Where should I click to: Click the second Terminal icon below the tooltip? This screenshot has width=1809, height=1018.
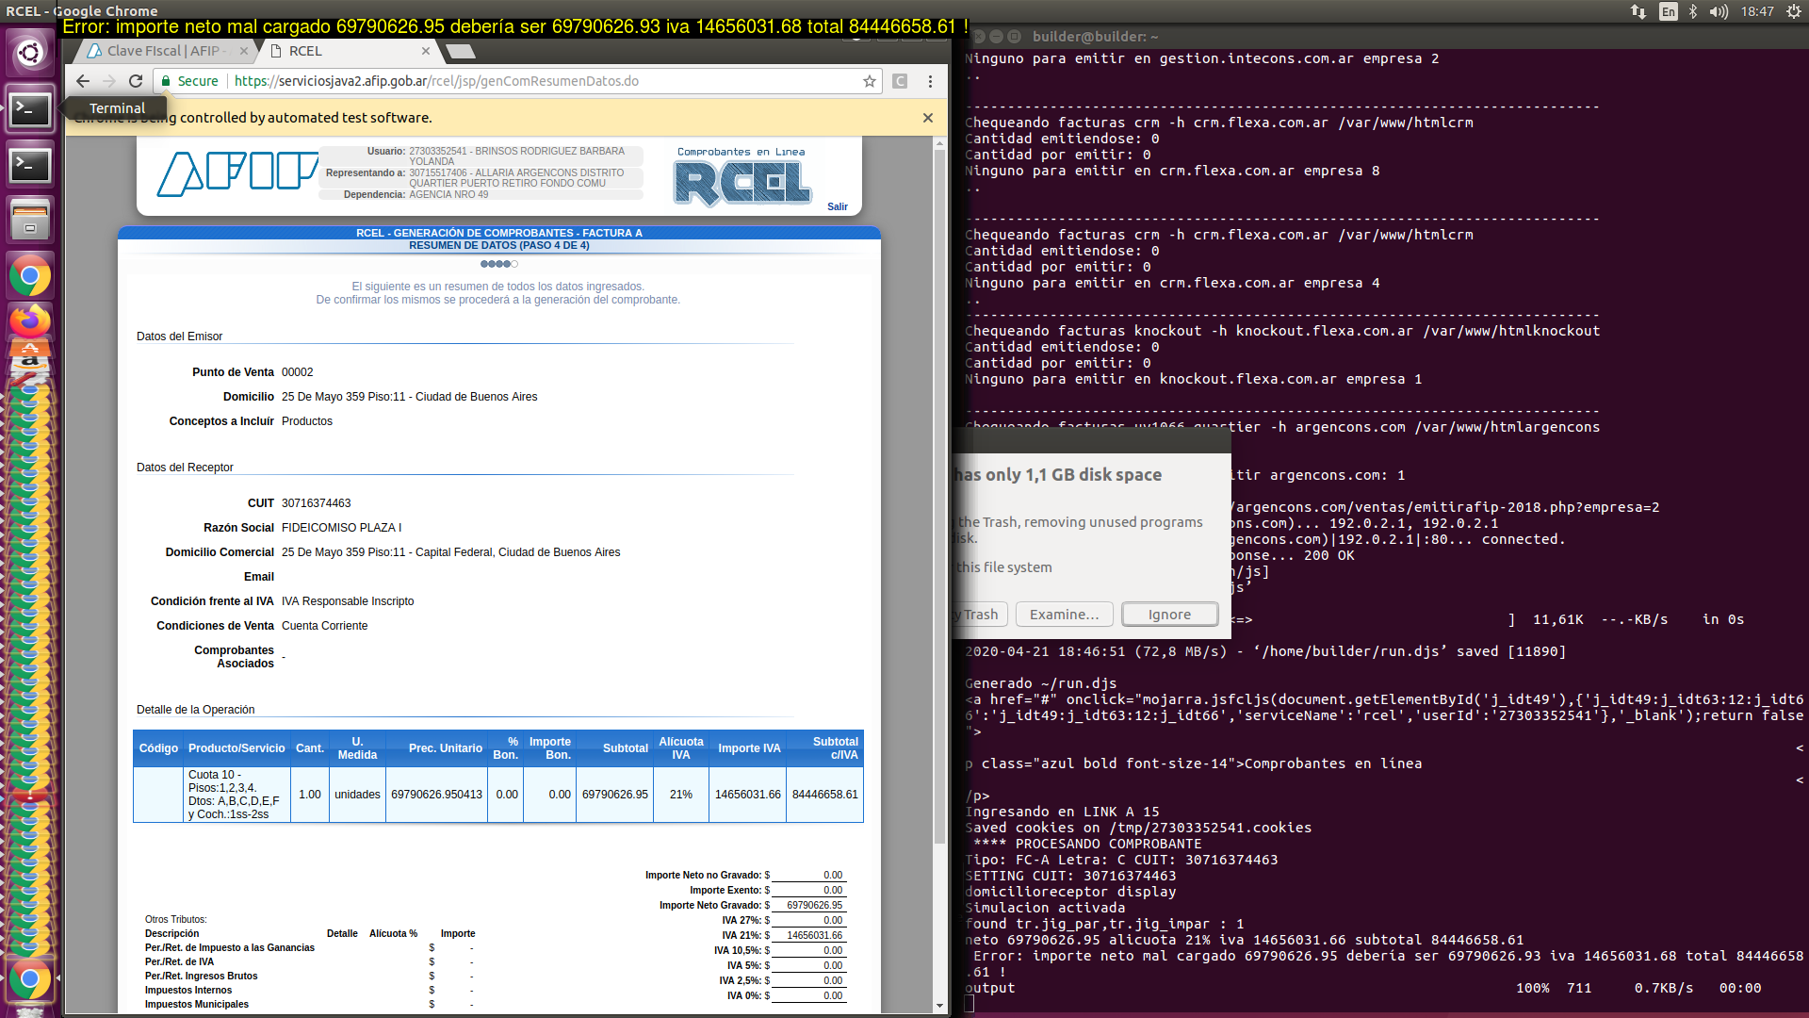(30, 165)
